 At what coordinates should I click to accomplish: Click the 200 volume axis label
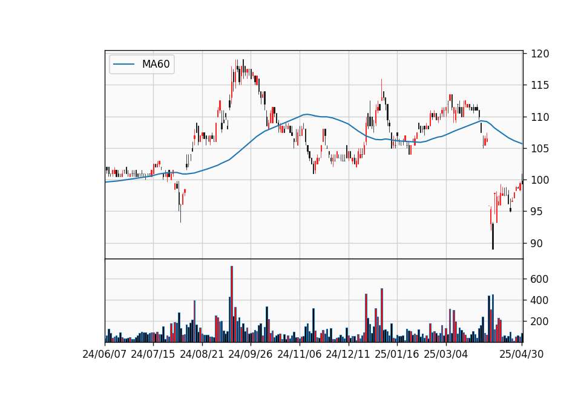pyautogui.click(x=539, y=322)
